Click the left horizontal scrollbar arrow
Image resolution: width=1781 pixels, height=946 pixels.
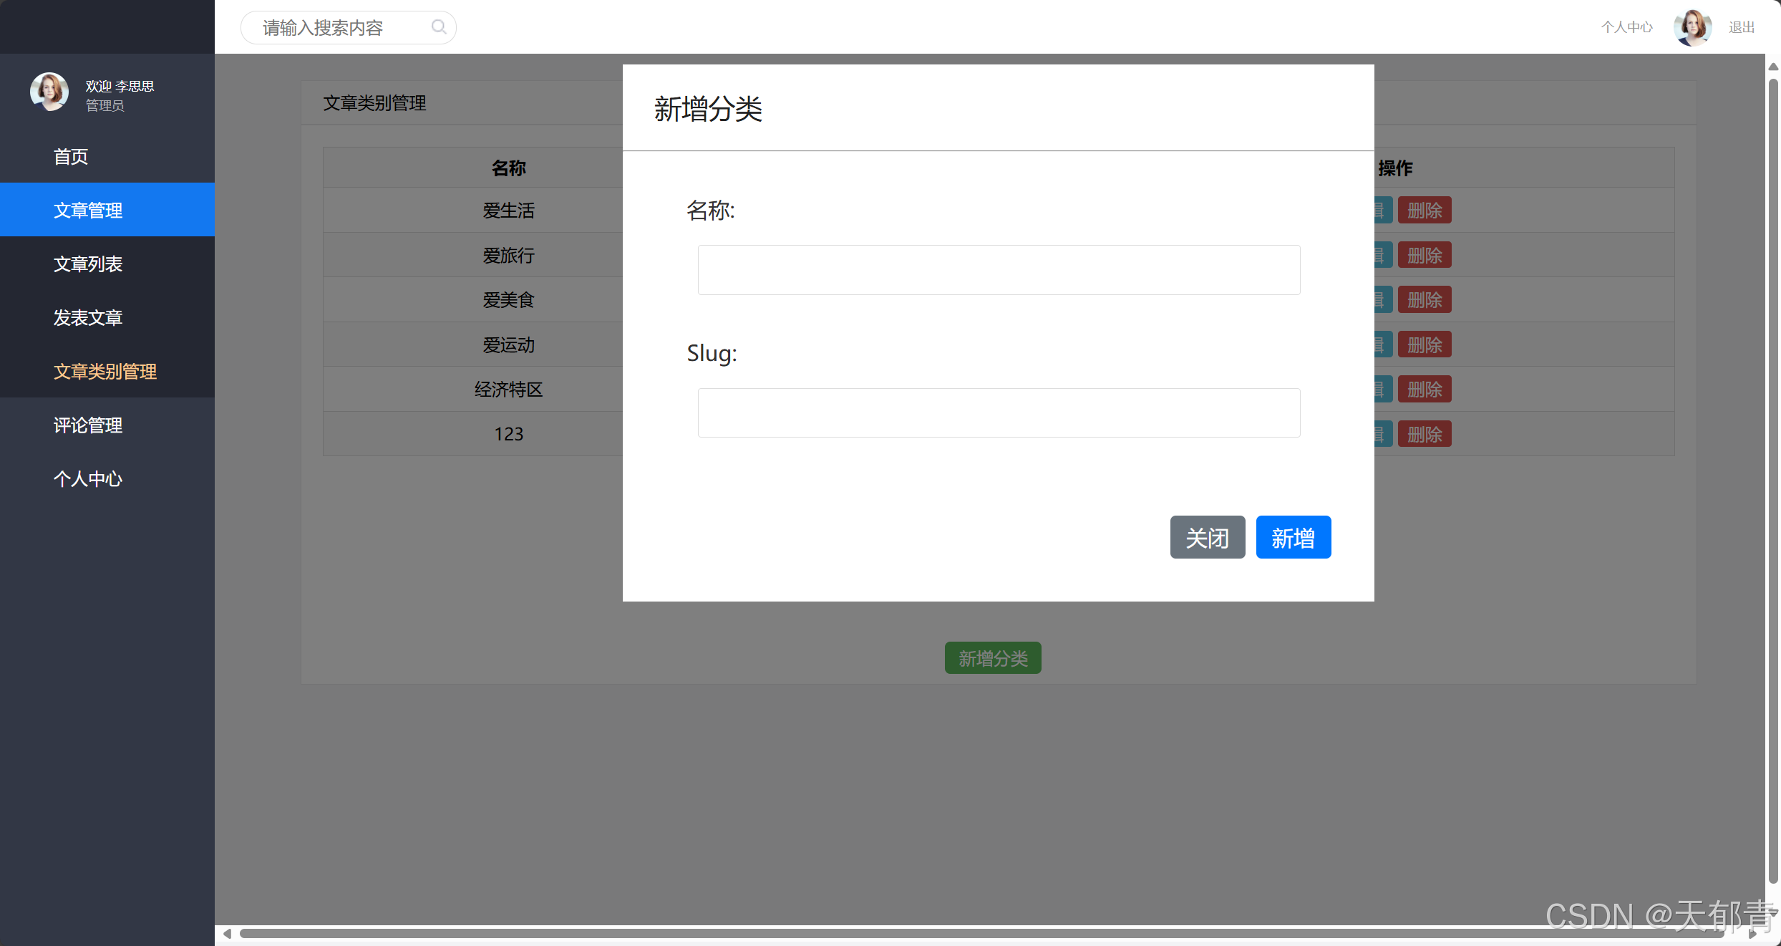(x=227, y=933)
